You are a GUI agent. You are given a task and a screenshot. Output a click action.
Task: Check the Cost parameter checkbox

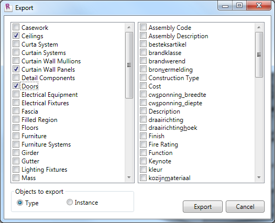click(x=143, y=86)
